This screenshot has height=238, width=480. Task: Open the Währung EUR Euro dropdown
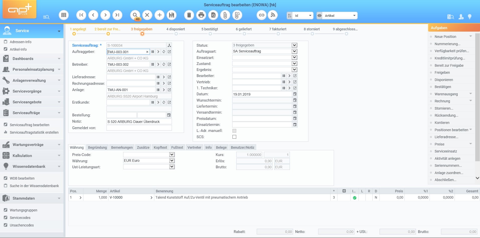point(172,161)
